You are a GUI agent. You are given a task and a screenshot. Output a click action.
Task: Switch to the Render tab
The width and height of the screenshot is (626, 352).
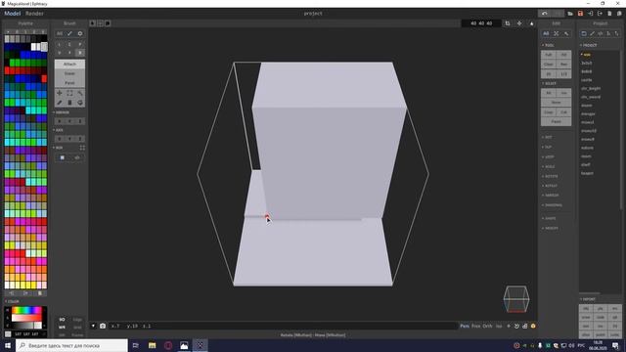click(34, 14)
